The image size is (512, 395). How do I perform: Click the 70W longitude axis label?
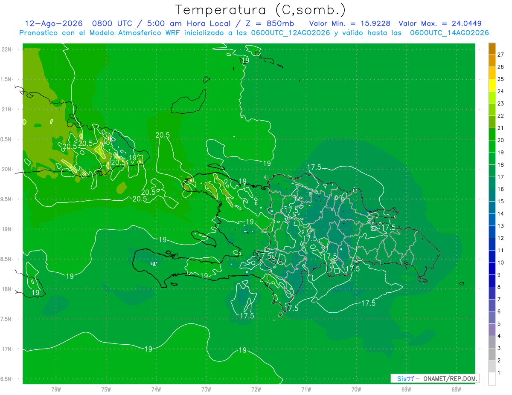tap(356, 389)
